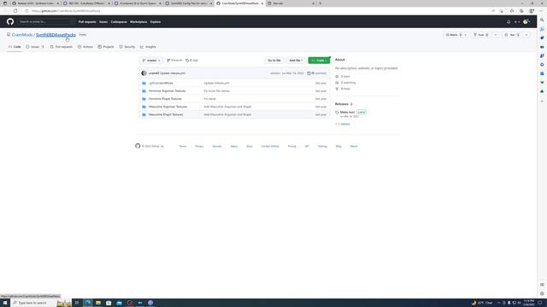The image size is (547, 307).
Task: Open the green Code dropdown
Action: [319, 61]
